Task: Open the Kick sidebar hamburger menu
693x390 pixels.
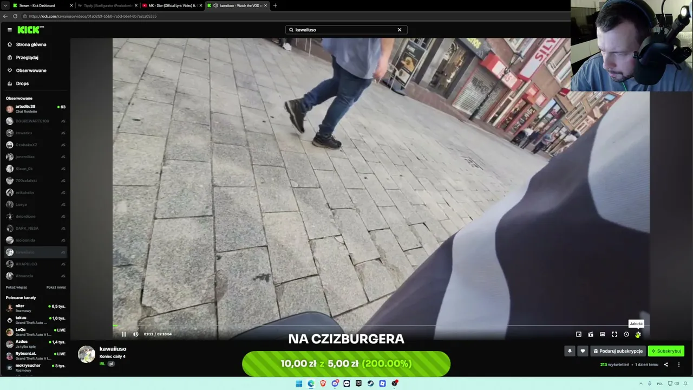Action: 10,30
